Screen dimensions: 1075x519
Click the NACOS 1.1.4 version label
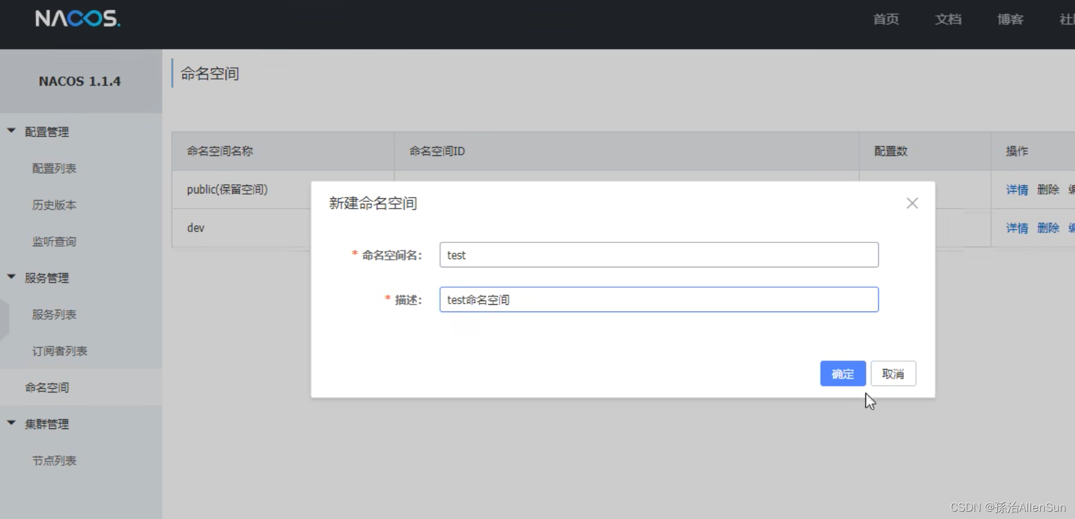(x=80, y=81)
